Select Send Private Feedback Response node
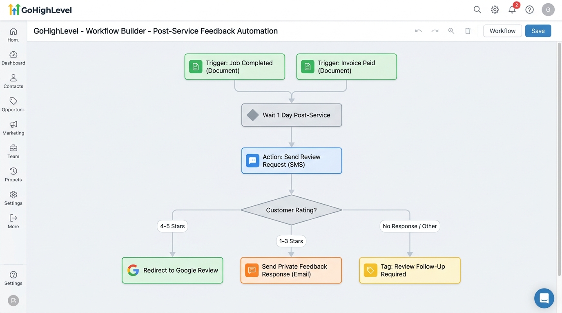This screenshot has height=313, width=562. 291,270
